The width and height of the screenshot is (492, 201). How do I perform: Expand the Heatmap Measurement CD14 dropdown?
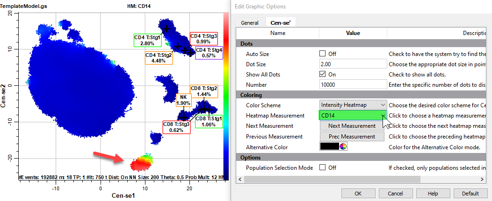383,116
